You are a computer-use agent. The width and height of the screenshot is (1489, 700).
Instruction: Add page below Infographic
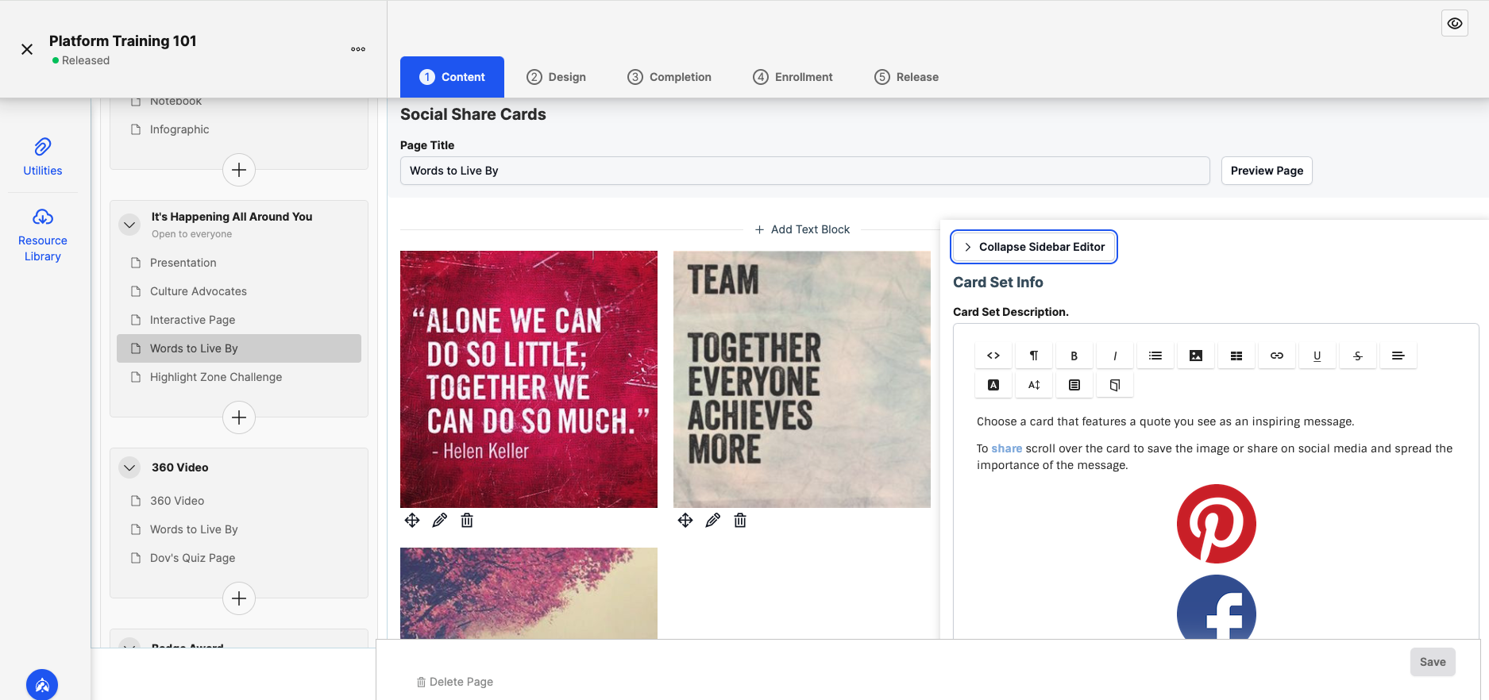[x=239, y=170]
